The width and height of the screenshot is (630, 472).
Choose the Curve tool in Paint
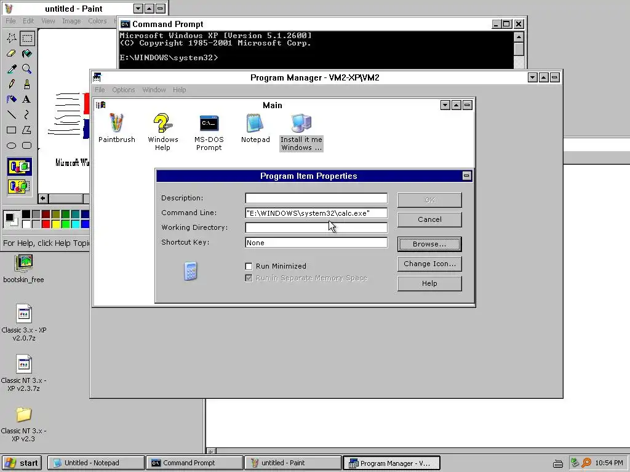pyautogui.click(x=27, y=115)
